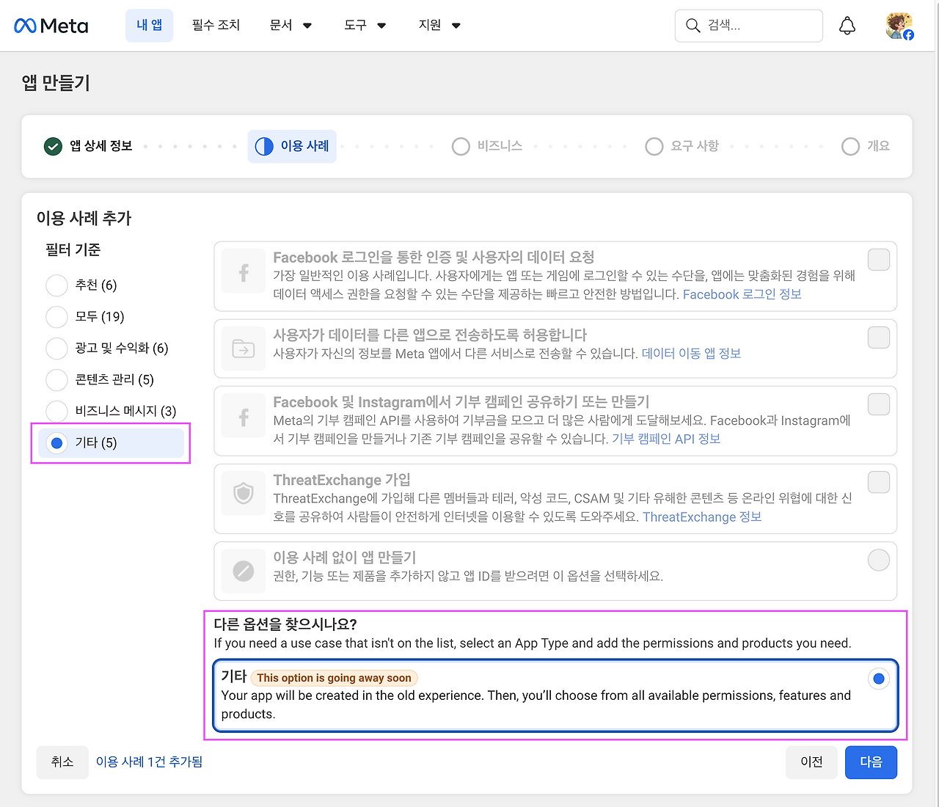Focus the 검색 search field

pos(749,26)
